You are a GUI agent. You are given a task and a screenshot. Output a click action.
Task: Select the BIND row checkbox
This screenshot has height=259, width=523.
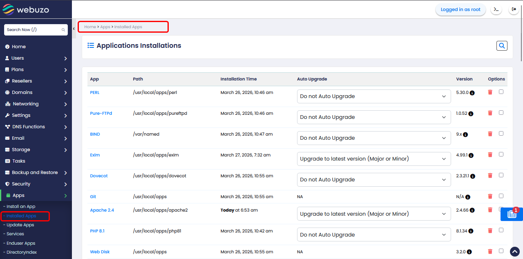(501, 134)
